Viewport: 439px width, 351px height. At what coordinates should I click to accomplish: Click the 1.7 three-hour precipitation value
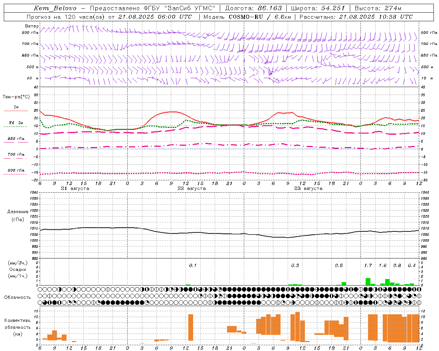point(368,265)
